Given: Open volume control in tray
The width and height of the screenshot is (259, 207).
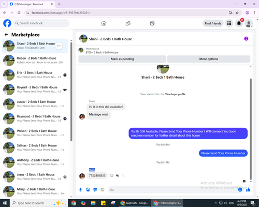Looking at the screenshot, I should [225, 203].
